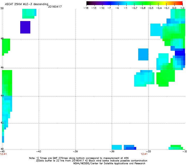Click the note line starting 'Note: 1) Times are GMT'
Viewport: 187px width, 165px height.
pos(79,158)
